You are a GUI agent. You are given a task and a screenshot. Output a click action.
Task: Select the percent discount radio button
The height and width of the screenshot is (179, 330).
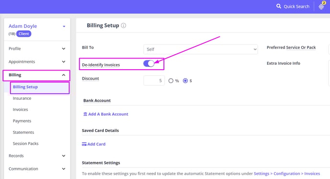[171, 81]
